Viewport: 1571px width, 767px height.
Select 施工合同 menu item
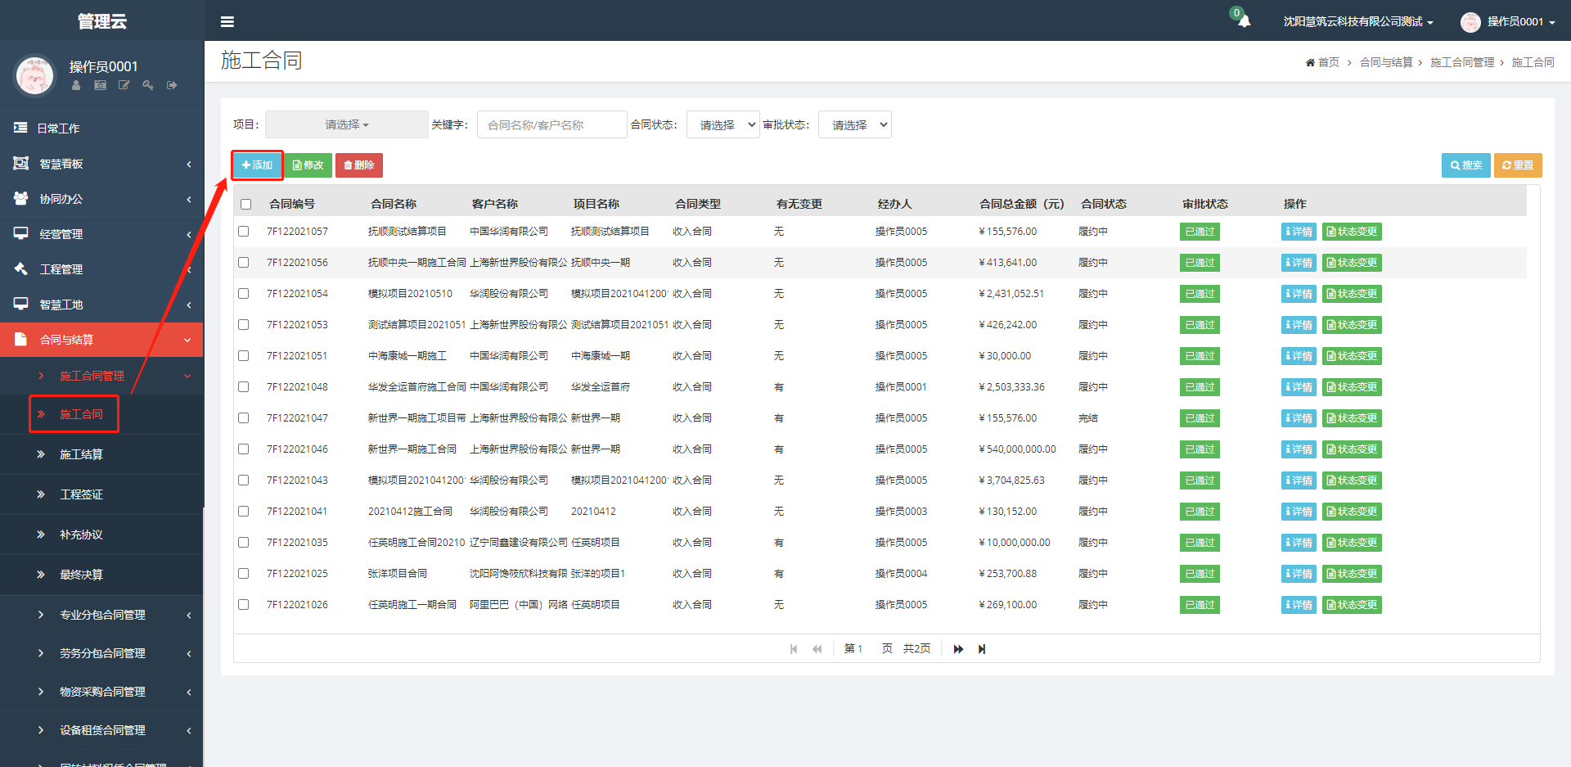[x=101, y=414]
